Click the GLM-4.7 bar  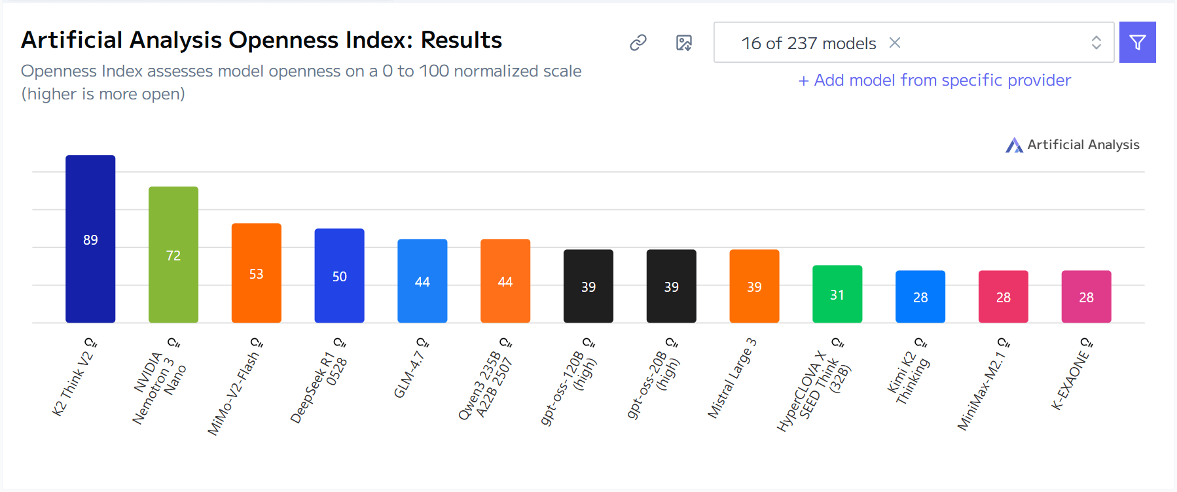click(422, 281)
